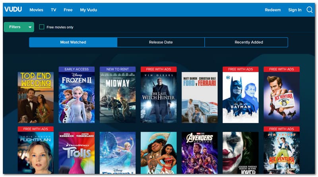Image resolution: width=318 pixels, height=177 pixels.
Task: Click the VUDU logo
Action: coord(13,9)
